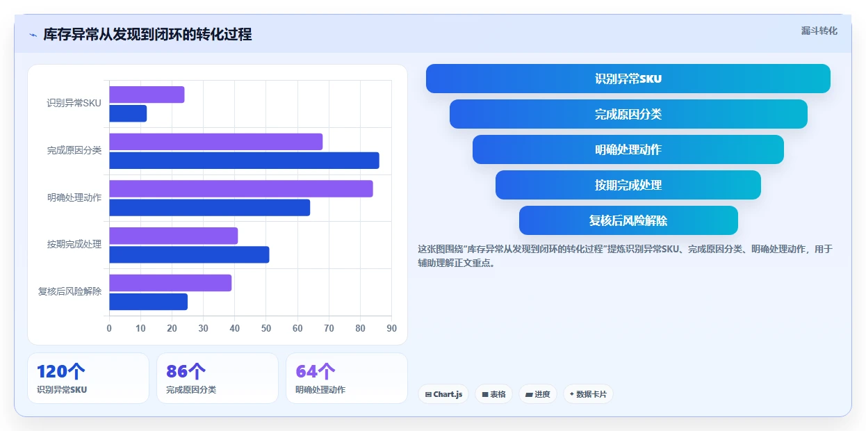
Task: Click the blue bar for 识别异常SKU
Action: pyautogui.click(x=128, y=113)
